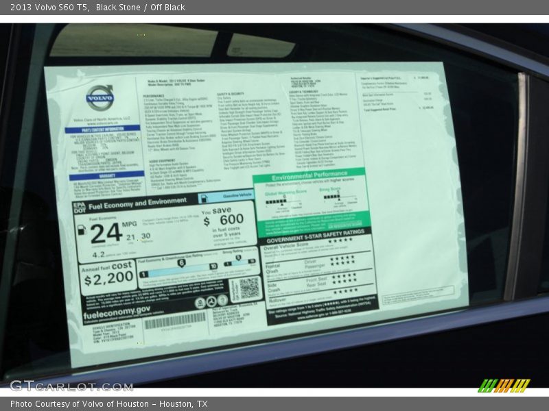Select the Environmental Performance header
The height and width of the screenshot is (411, 549).
pyautogui.click(x=309, y=177)
